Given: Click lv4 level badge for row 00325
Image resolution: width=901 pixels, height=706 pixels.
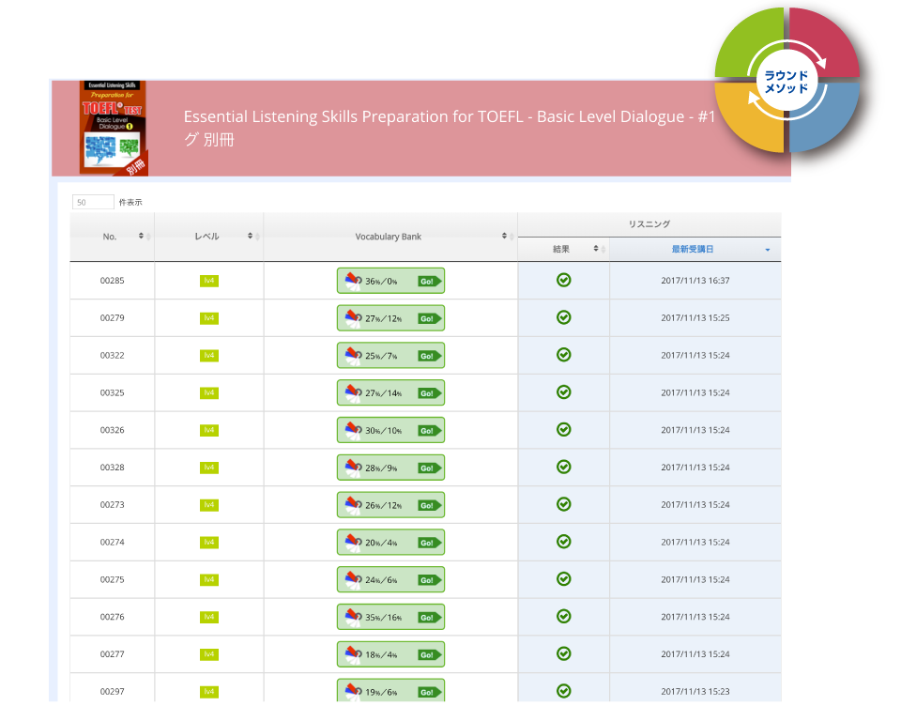Looking at the screenshot, I should pyautogui.click(x=209, y=393).
